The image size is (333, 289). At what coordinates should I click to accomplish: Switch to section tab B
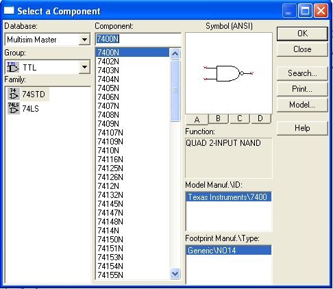click(x=218, y=118)
